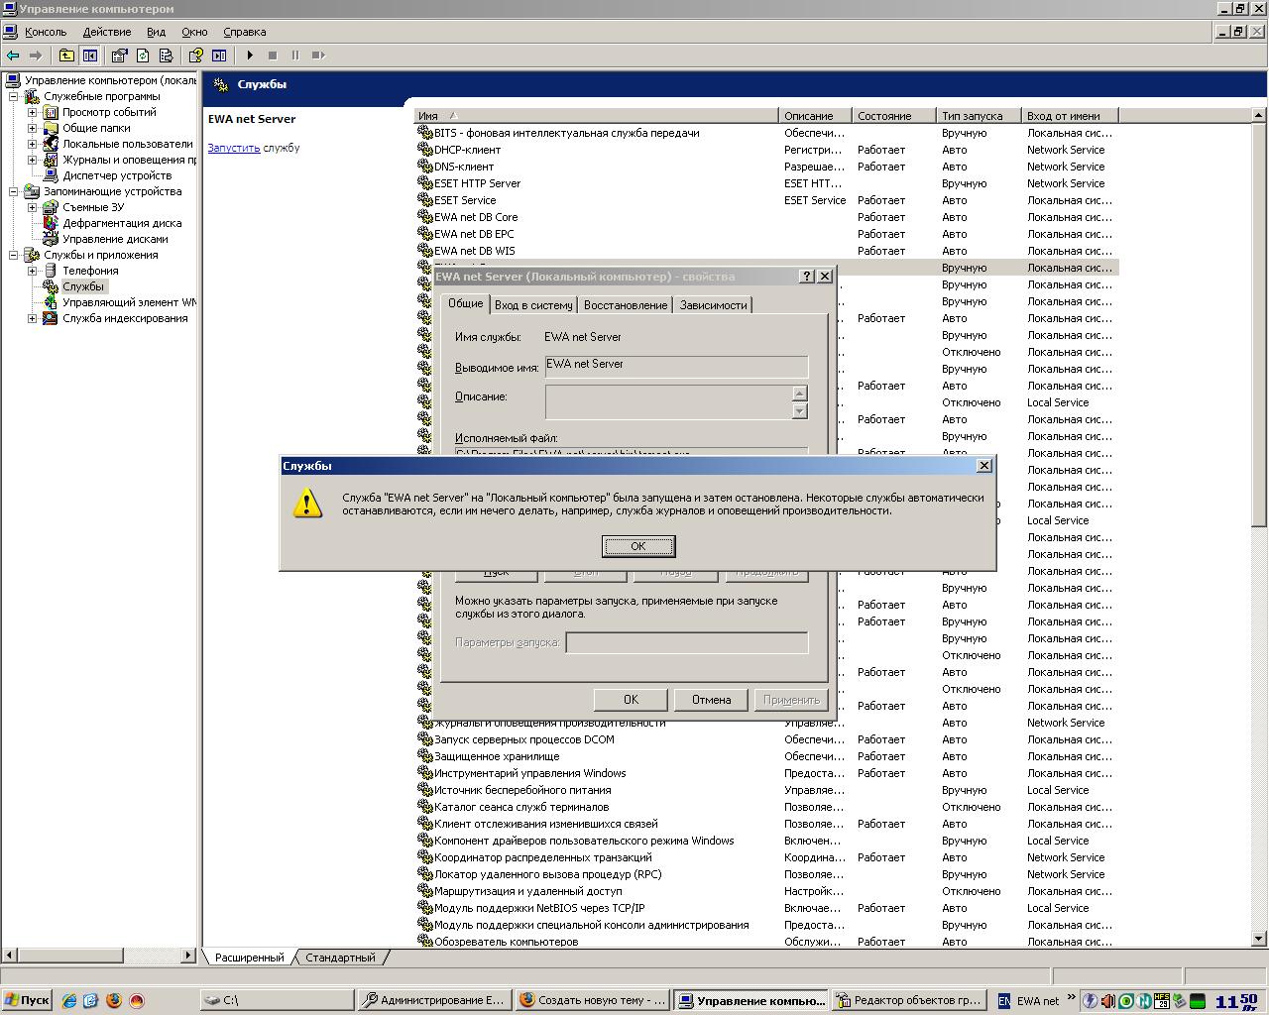1269x1015 pixels.
Task: Click OK in the Службы warning dialog
Action: coord(637,546)
